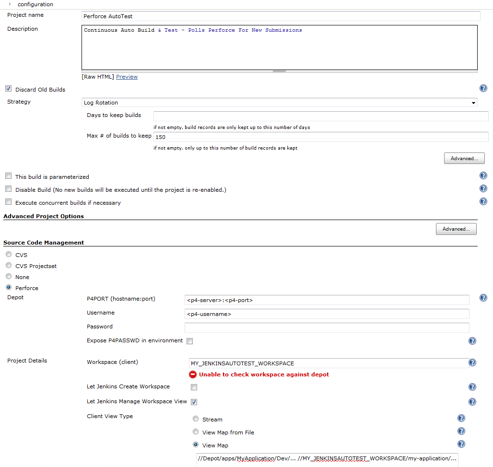The width and height of the screenshot is (493, 467).
Task: Open help icon for Workspace (client) field
Action: click(x=472, y=362)
